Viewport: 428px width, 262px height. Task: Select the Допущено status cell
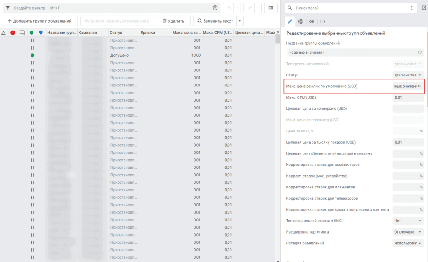(x=124, y=56)
